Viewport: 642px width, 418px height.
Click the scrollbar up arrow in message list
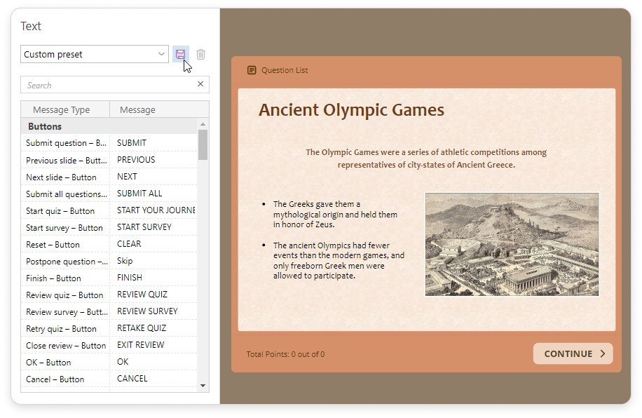click(203, 124)
